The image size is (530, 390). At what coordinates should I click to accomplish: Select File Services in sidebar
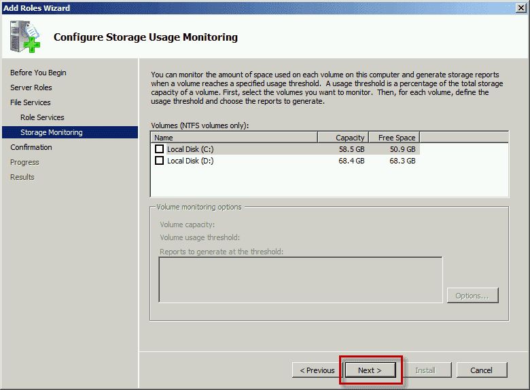[x=31, y=102]
